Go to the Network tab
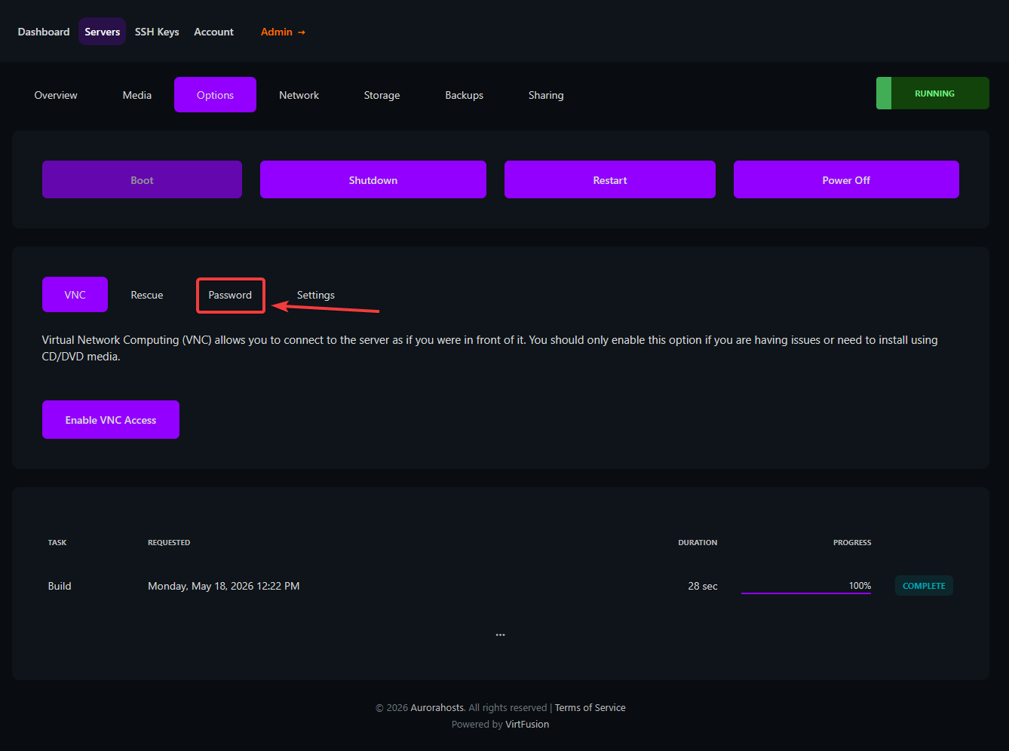 click(x=299, y=95)
